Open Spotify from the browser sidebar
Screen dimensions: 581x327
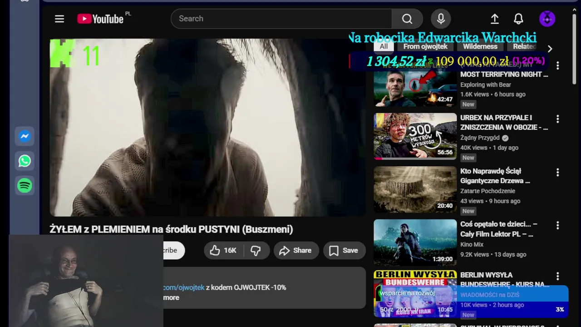tap(25, 185)
